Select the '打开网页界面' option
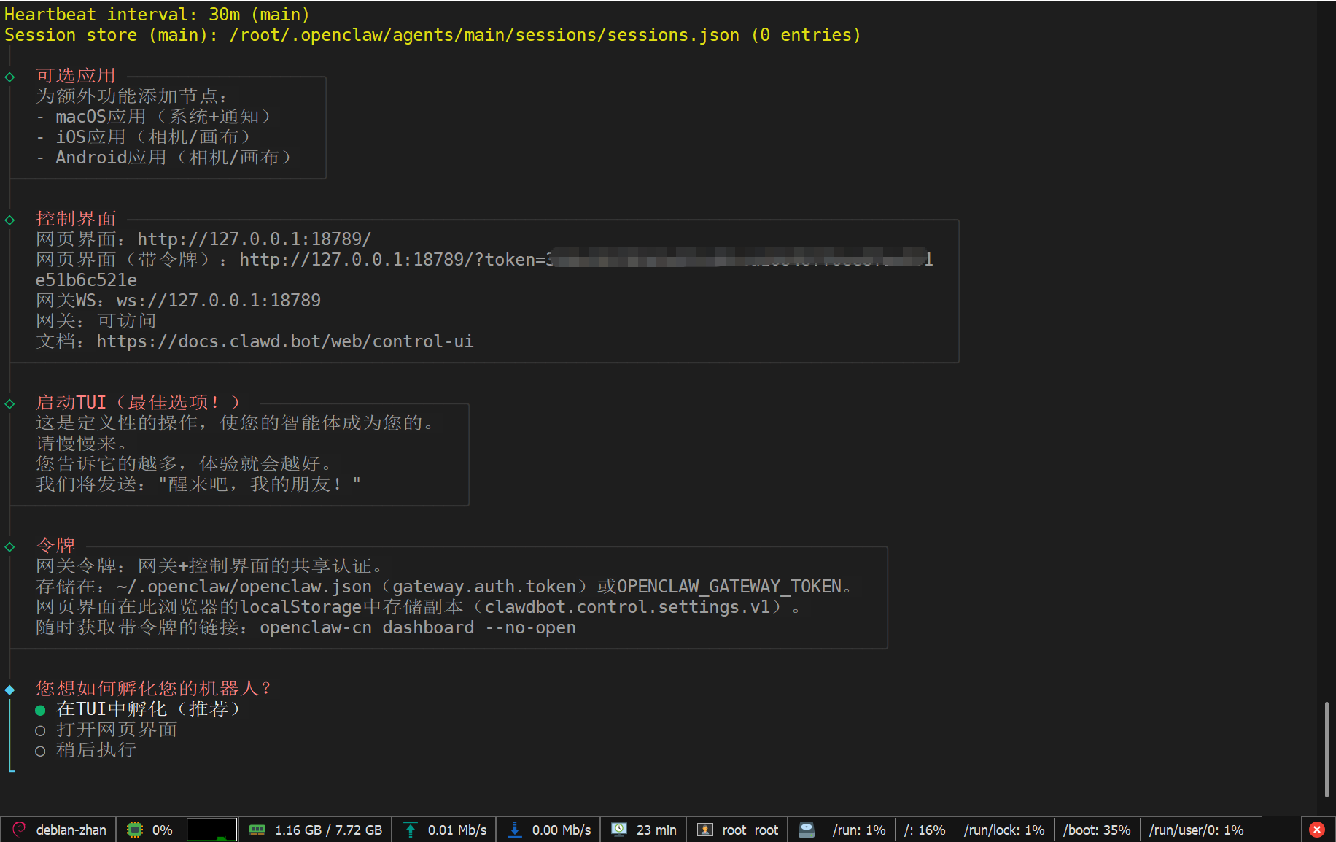The height and width of the screenshot is (842, 1336). click(117, 730)
